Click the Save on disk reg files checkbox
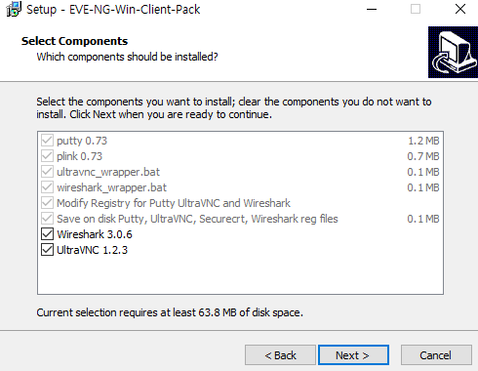This screenshot has height=371, width=478. coord(48,219)
